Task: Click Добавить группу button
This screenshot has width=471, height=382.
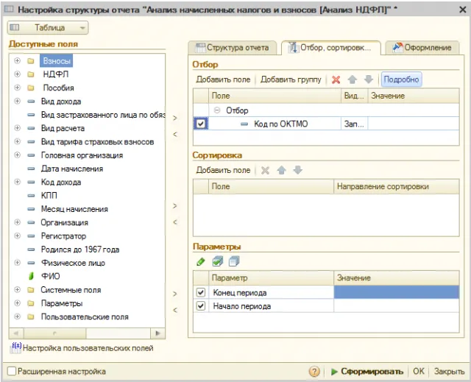Action: pos(291,79)
